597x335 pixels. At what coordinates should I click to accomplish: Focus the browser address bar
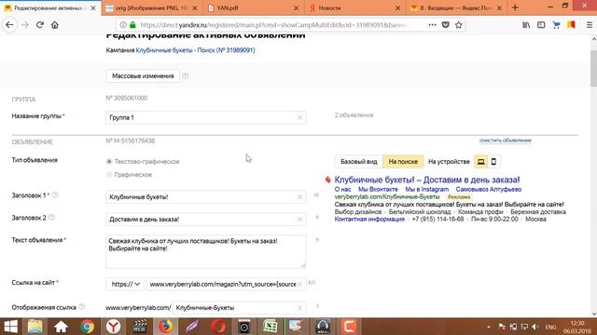point(274,25)
